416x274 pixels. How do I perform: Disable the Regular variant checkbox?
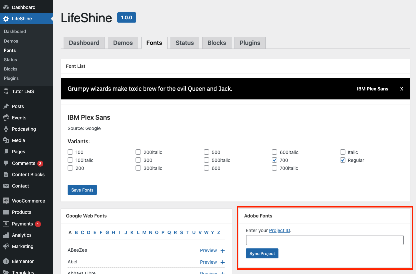(x=343, y=160)
